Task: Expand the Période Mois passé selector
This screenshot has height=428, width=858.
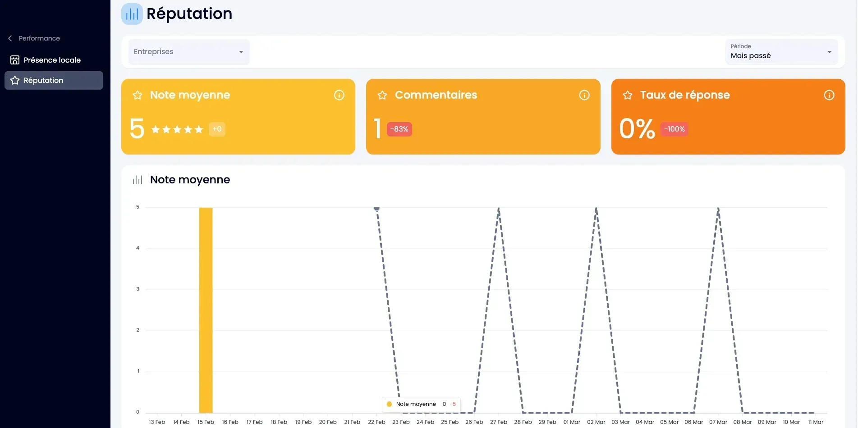Action: (781, 52)
